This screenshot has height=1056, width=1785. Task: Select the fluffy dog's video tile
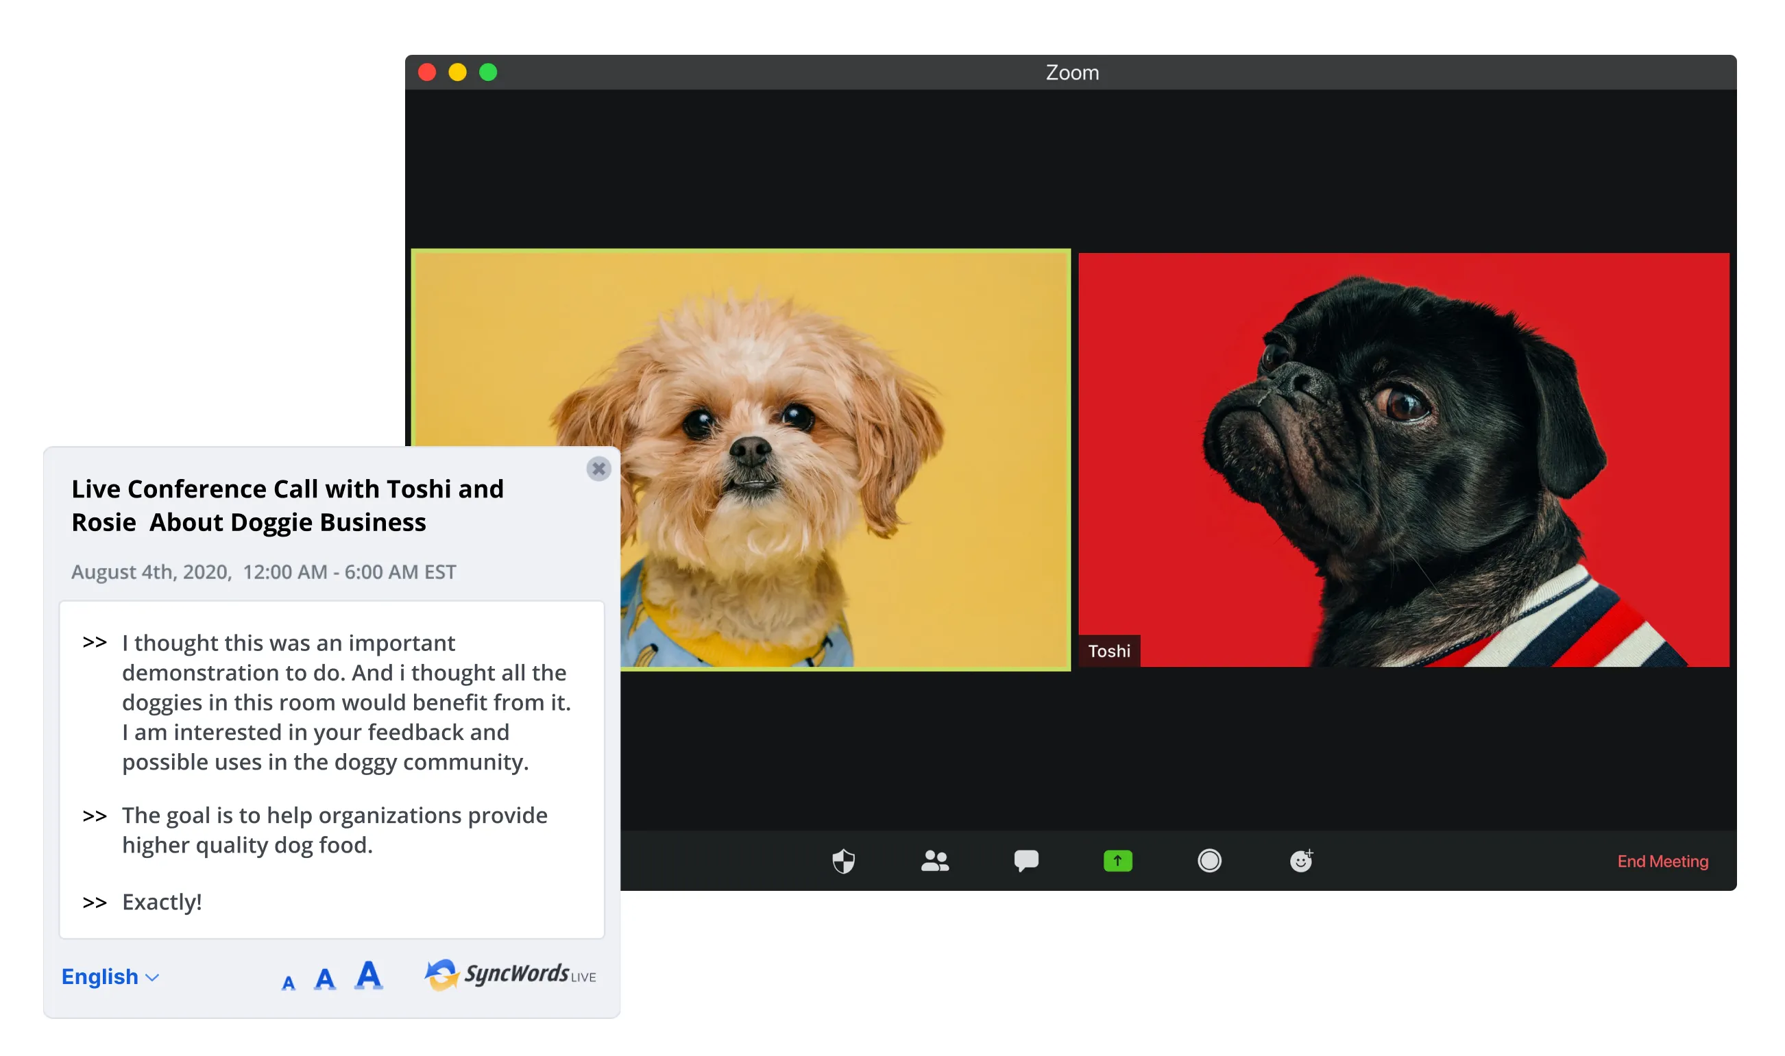pyautogui.click(x=741, y=460)
